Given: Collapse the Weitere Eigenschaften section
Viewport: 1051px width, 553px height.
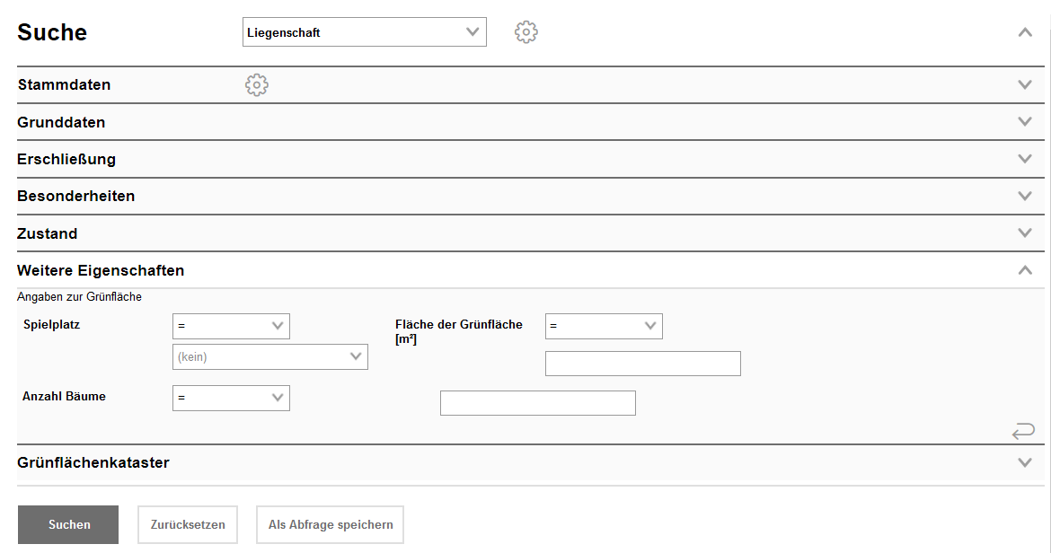Looking at the screenshot, I should tap(1025, 270).
